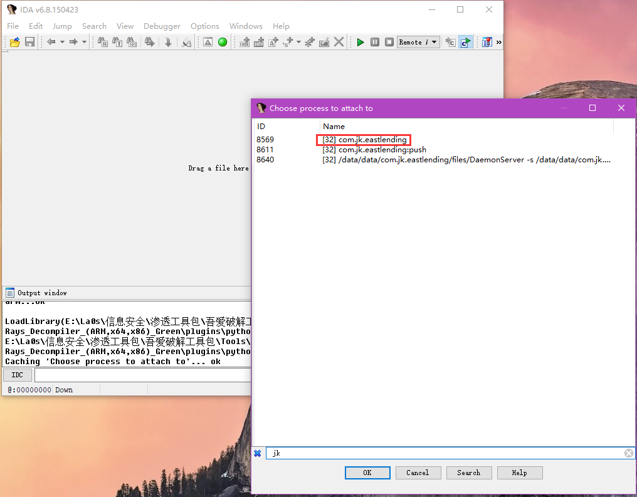This screenshot has height=497, width=637.
Task: Click the Help button in dialog
Action: (520, 473)
